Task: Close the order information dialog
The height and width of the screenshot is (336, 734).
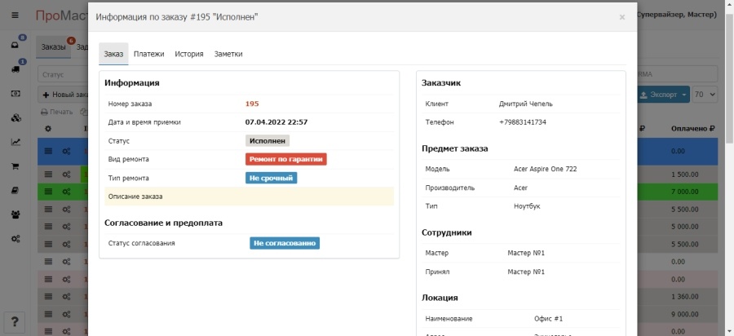Action: click(x=621, y=16)
